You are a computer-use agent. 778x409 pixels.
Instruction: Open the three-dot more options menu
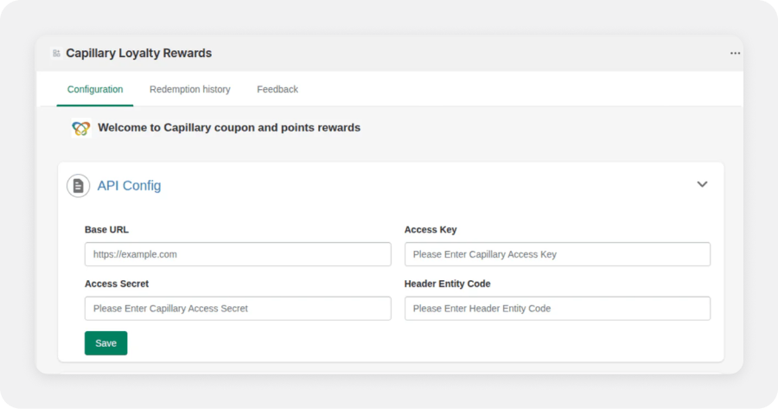[x=735, y=54]
